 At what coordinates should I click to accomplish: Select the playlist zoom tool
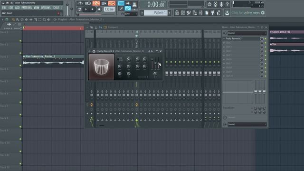pos(44,19)
